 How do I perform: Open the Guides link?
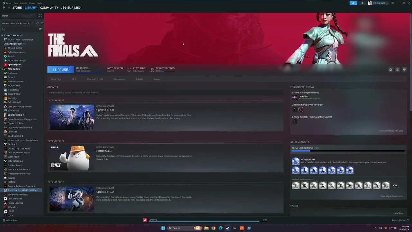[x=139, y=79]
